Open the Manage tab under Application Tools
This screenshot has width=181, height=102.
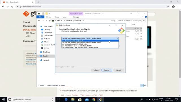click(76, 17)
